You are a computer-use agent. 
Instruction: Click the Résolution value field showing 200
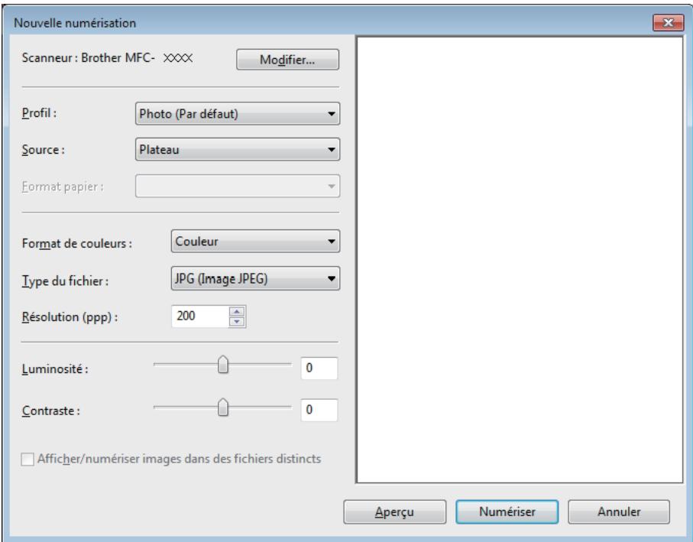(199, 316)
